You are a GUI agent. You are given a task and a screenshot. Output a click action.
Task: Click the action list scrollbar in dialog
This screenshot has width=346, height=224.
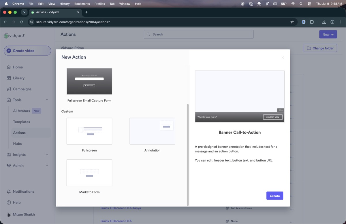(x=188, y=155)
